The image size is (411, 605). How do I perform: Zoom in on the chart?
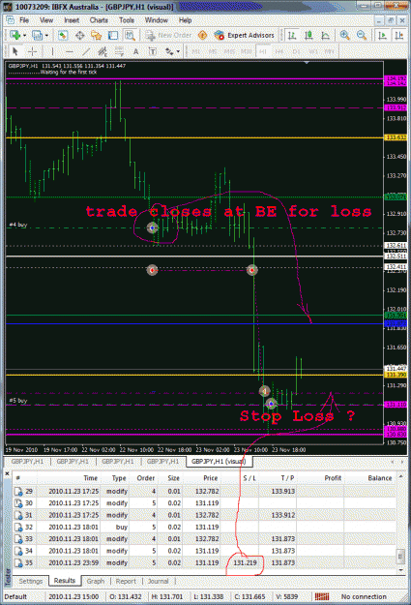pos(344,36)
